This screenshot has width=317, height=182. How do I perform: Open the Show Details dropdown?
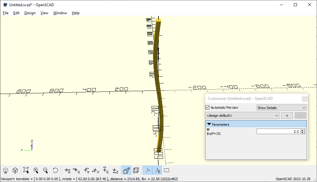pos(281,108)
